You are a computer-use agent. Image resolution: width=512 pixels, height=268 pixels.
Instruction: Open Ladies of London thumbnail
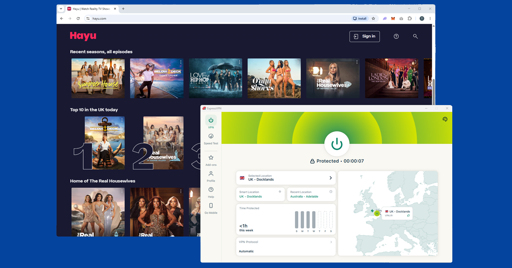coord(392,78)
